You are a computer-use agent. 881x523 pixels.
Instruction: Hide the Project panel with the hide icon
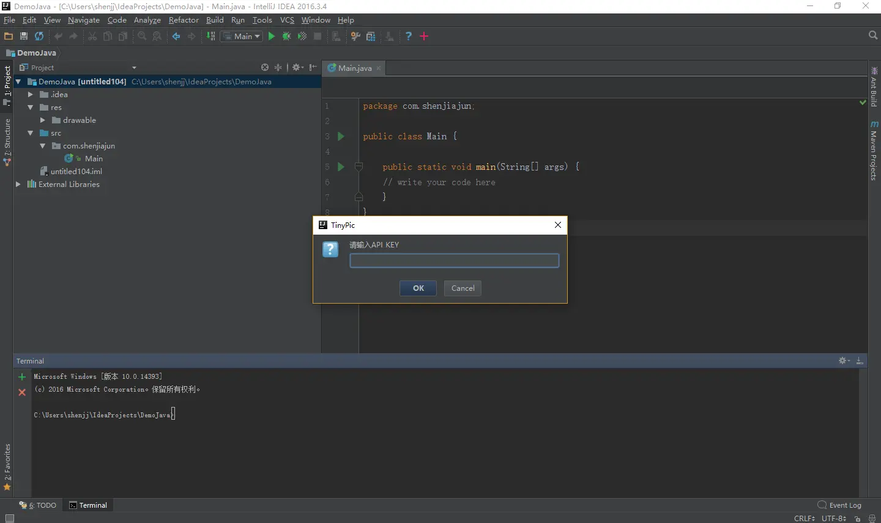coord(313,67)
